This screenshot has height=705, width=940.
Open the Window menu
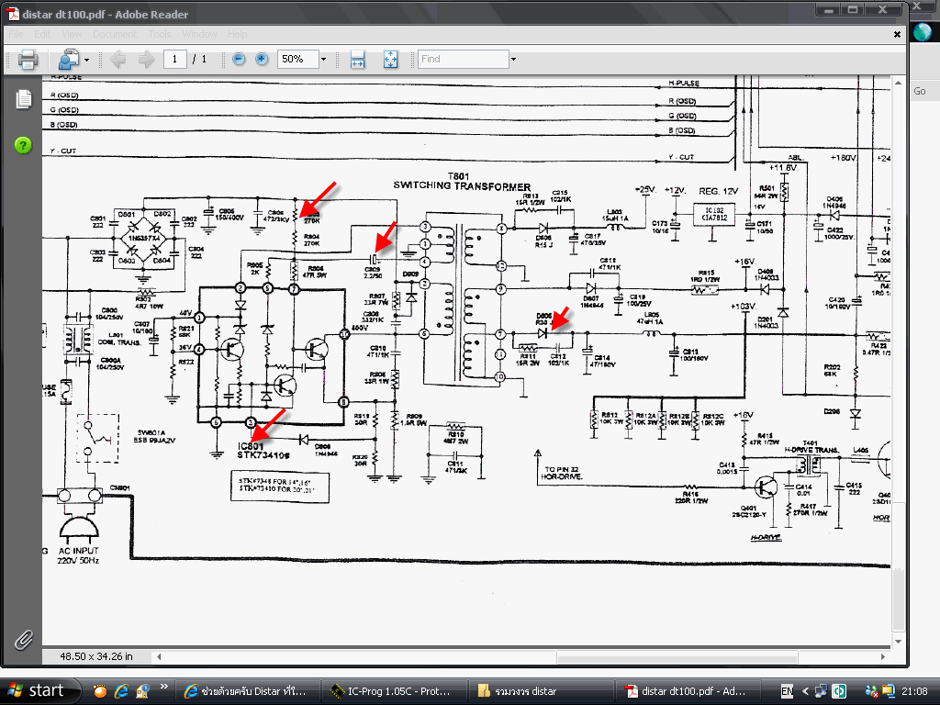click(x=199, y=34)
